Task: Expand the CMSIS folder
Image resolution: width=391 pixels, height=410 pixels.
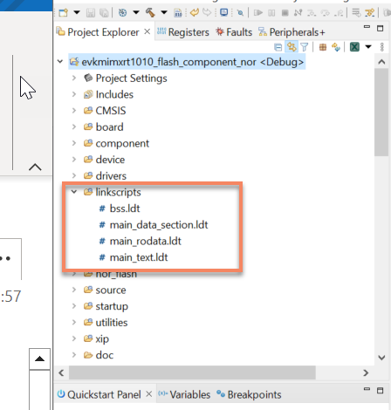Action: coord(74,111)
